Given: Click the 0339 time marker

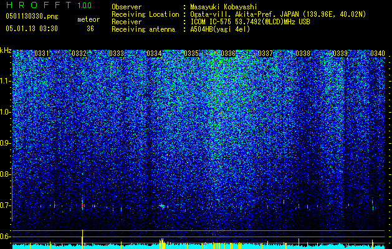Looking at the screenshot, I should 340,54.
